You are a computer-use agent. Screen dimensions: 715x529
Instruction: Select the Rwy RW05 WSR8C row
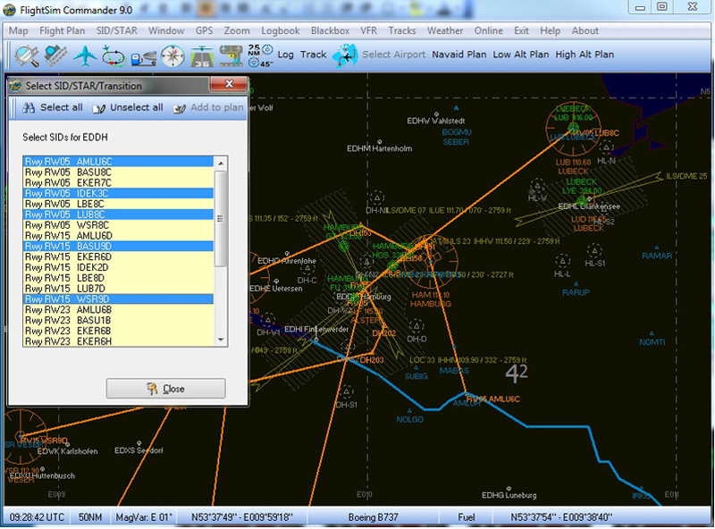118,225
